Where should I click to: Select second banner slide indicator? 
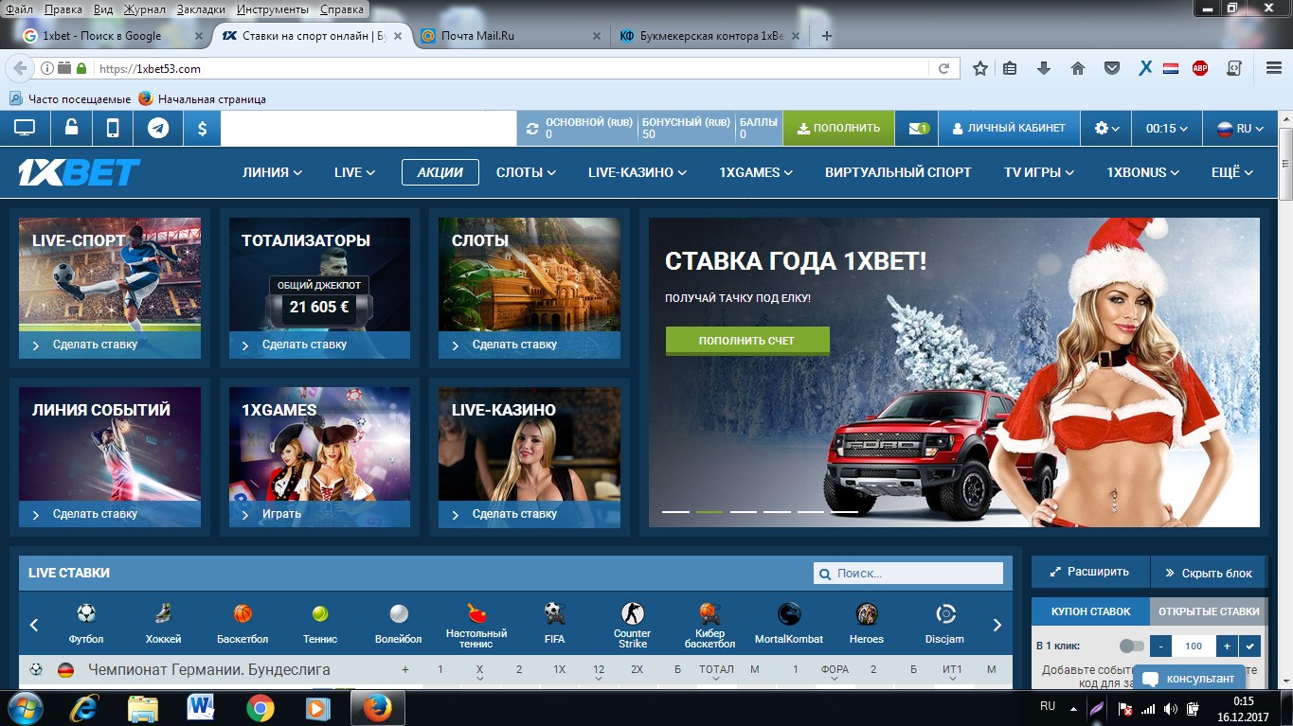click(709, 511)
